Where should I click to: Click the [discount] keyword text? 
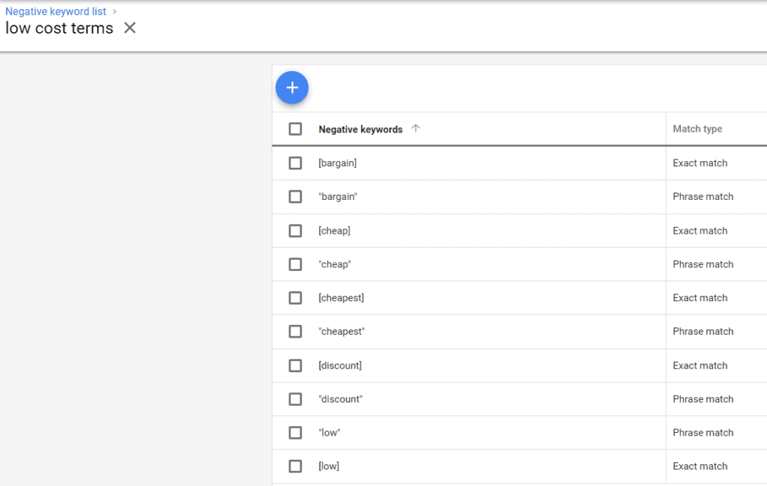[340, 365]
